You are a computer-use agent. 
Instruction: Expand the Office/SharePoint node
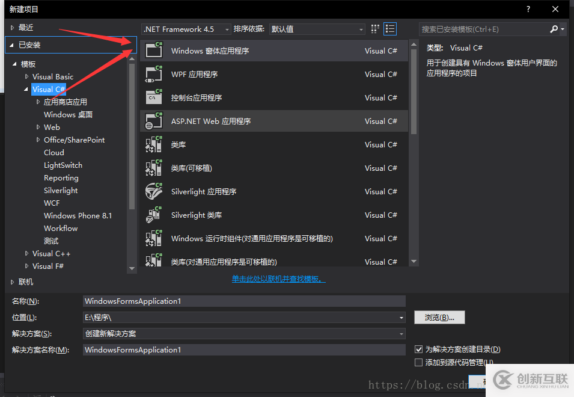38,140
